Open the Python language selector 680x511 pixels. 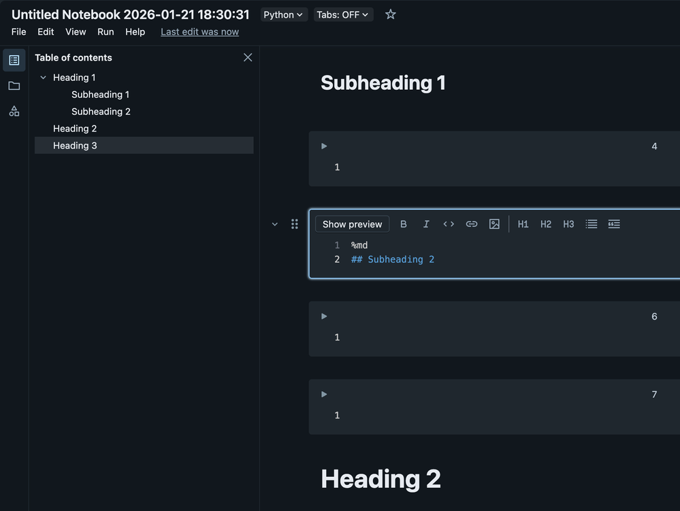(283, 14)
